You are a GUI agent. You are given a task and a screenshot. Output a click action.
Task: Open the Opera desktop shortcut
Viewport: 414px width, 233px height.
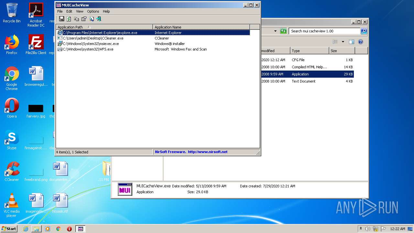coord(12,108)
